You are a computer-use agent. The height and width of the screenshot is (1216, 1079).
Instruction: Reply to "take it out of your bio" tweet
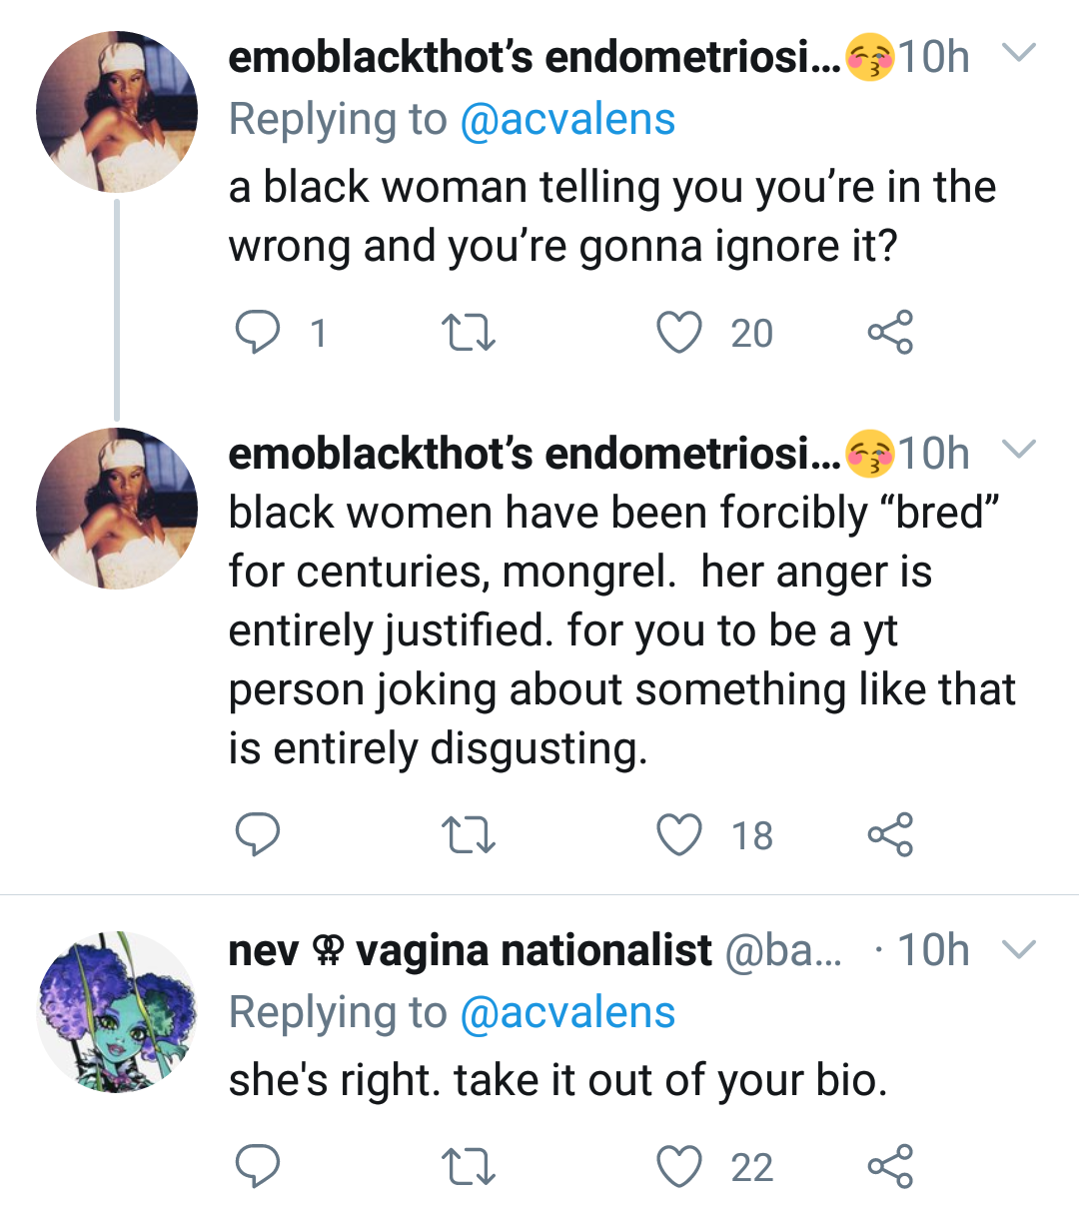pos(257,1167)
